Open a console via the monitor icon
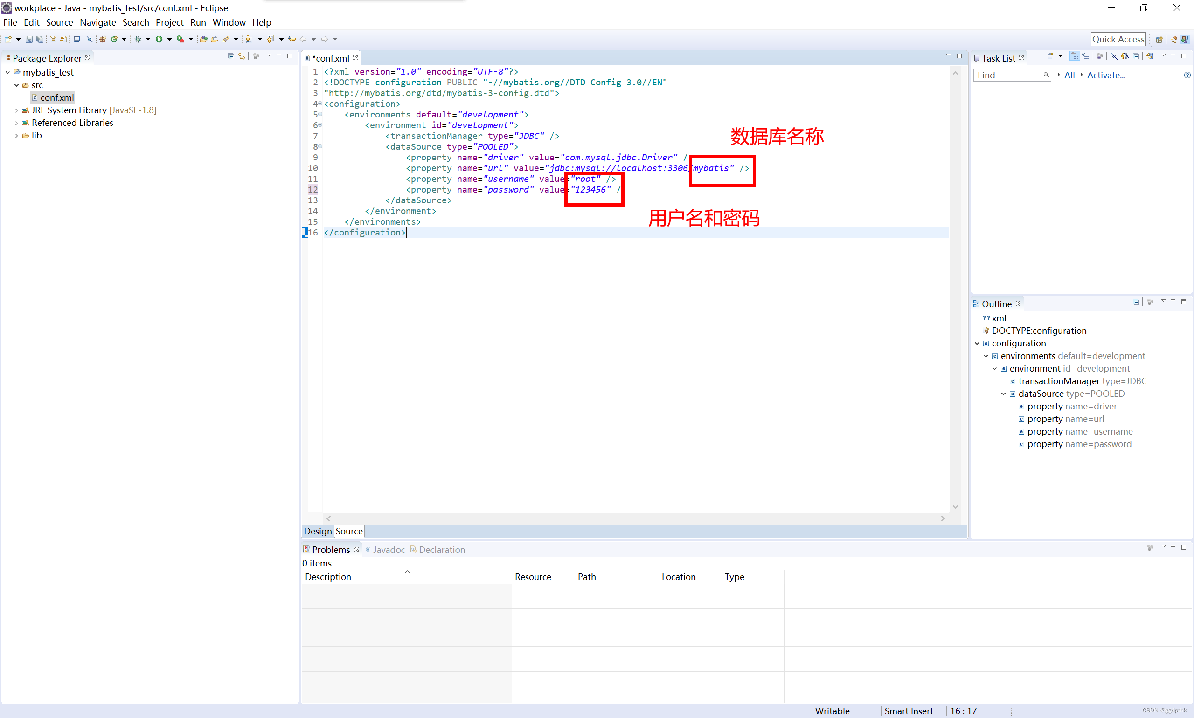Screen dimensions: 1194x718 [76, 39]
